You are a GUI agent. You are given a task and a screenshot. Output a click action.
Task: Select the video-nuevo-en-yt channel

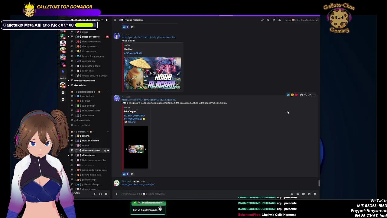89,41
